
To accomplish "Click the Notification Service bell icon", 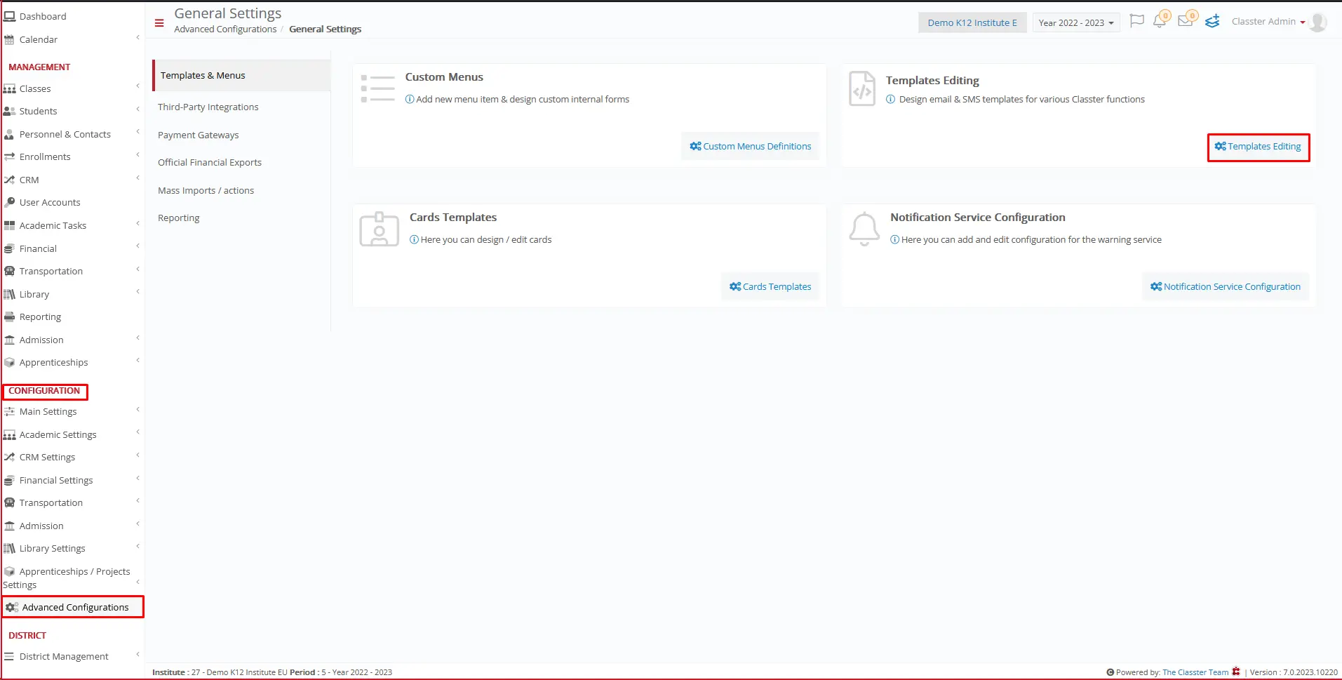I will 864,229.
